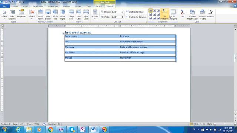Select Align Bottom Center alignment
Screen dimensions: 237x133
[x=154, y=18]
